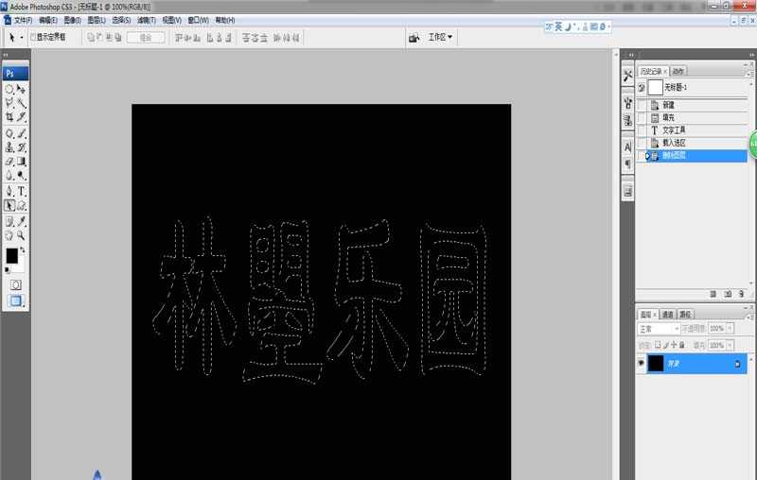Enable the 显示定界框 checkbox
Viewport: 757px width, 480px height.
tap(33, 38)
